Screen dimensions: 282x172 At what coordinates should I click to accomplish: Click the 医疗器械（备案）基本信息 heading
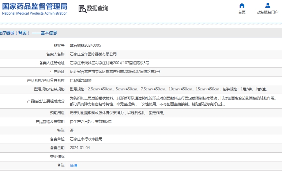pyautogui.click(x=29, y=33)
